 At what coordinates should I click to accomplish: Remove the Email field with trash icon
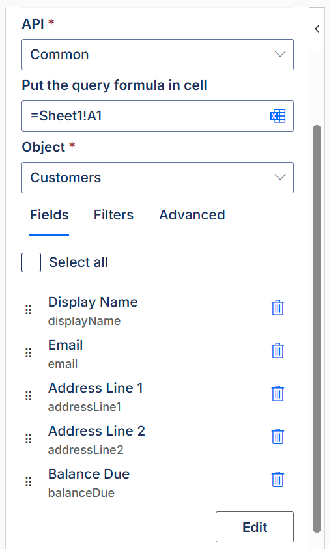[278, 350]
